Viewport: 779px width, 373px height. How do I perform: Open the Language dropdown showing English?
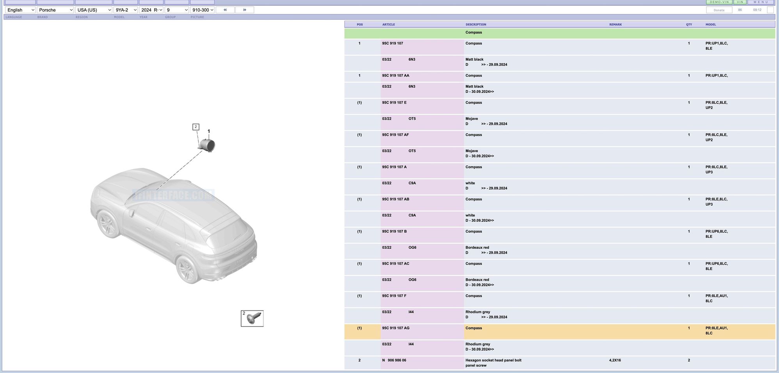[20, 10]
